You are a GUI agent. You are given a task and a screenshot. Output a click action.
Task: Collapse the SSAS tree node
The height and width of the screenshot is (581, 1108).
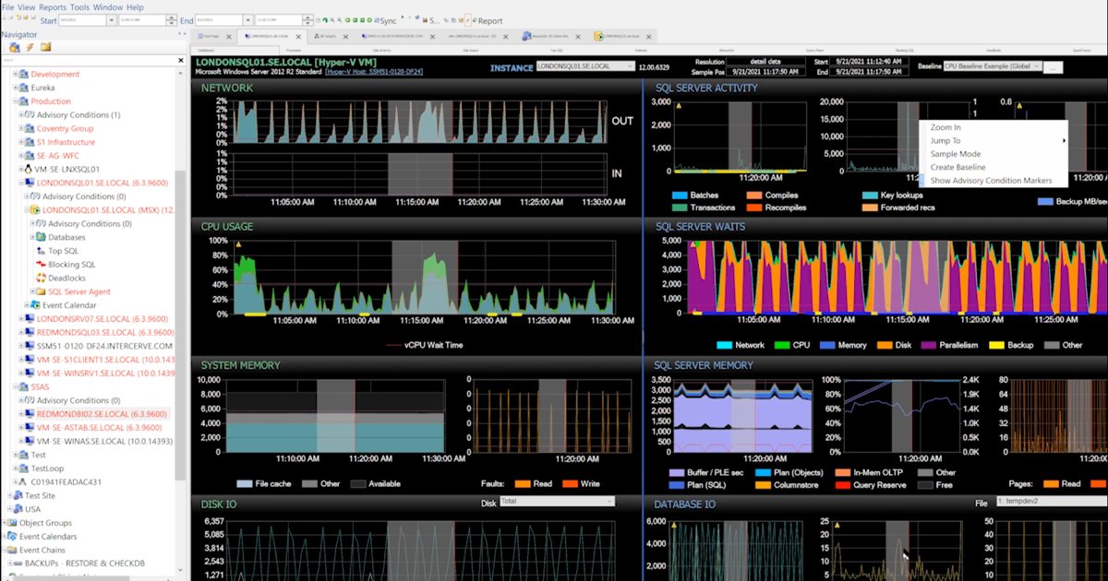tap(16, 386)
